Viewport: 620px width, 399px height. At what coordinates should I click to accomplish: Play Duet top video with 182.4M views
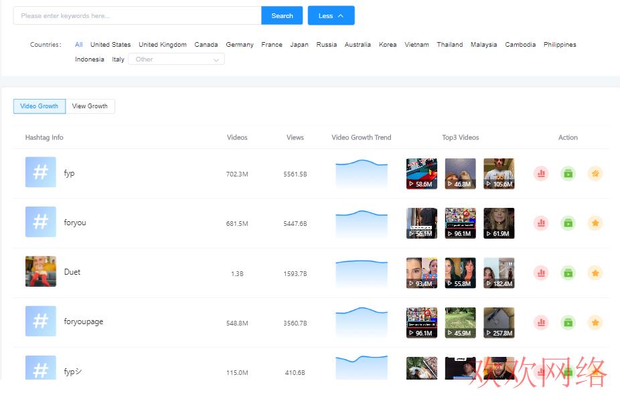[x=499, y=273]
